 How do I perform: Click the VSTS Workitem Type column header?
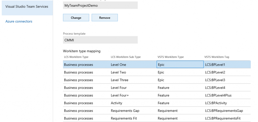(x=170, y=57)
